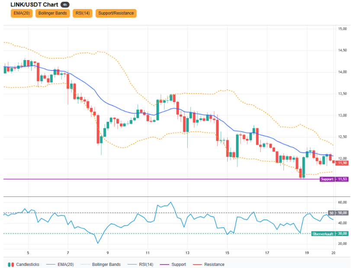This screenshot has height=268, width=351.
Task: Click the 14,00 price axis label
Action: tap(342, 72)
